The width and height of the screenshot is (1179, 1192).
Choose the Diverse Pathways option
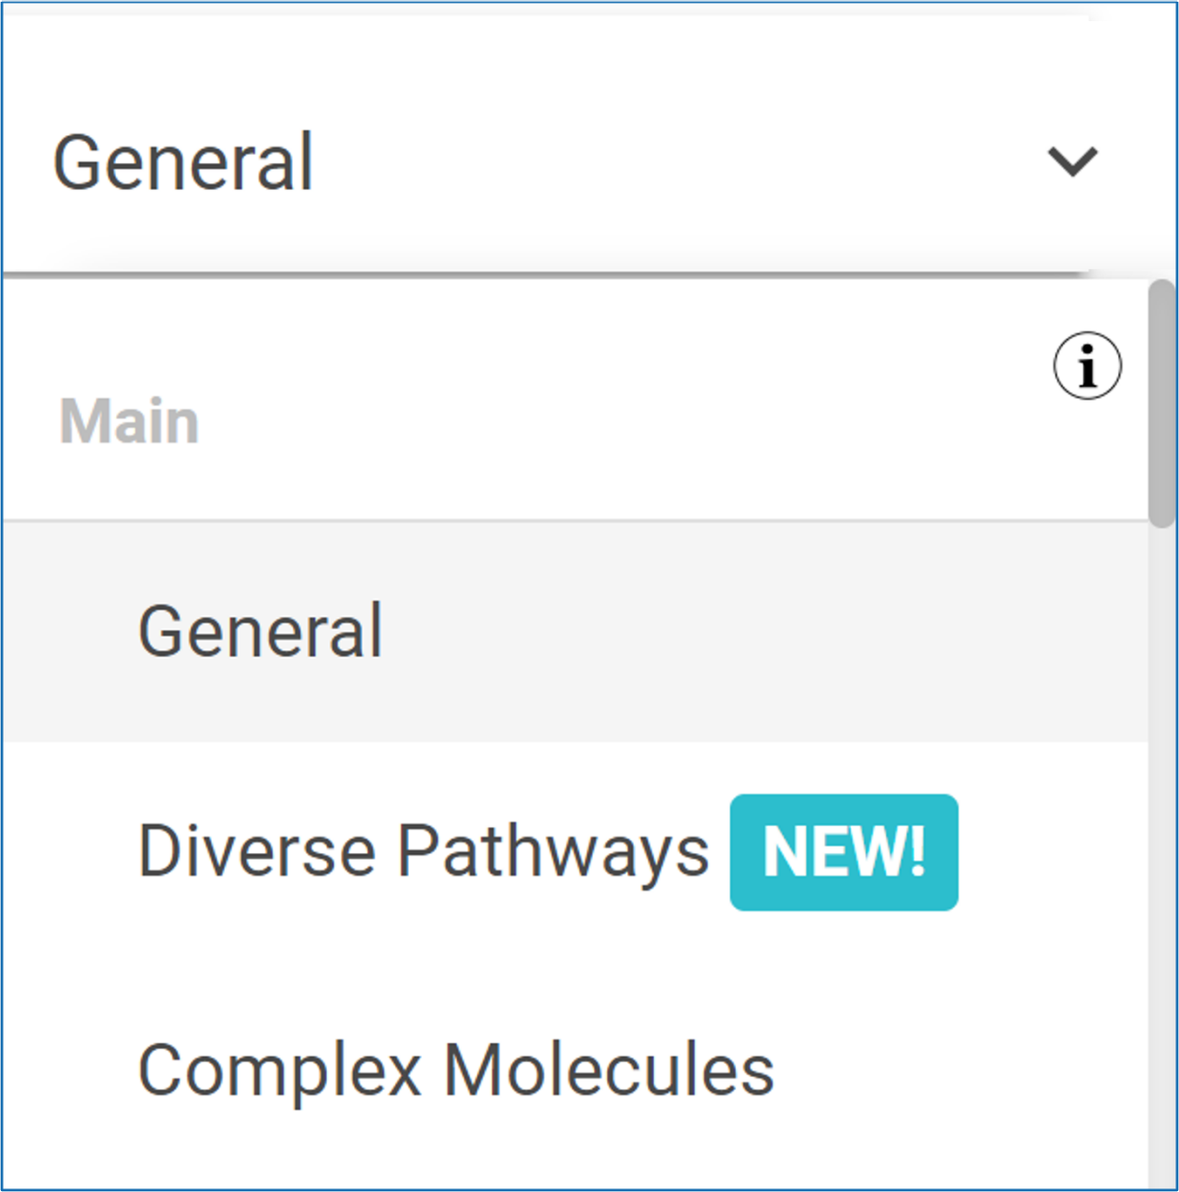pos(424,851)
